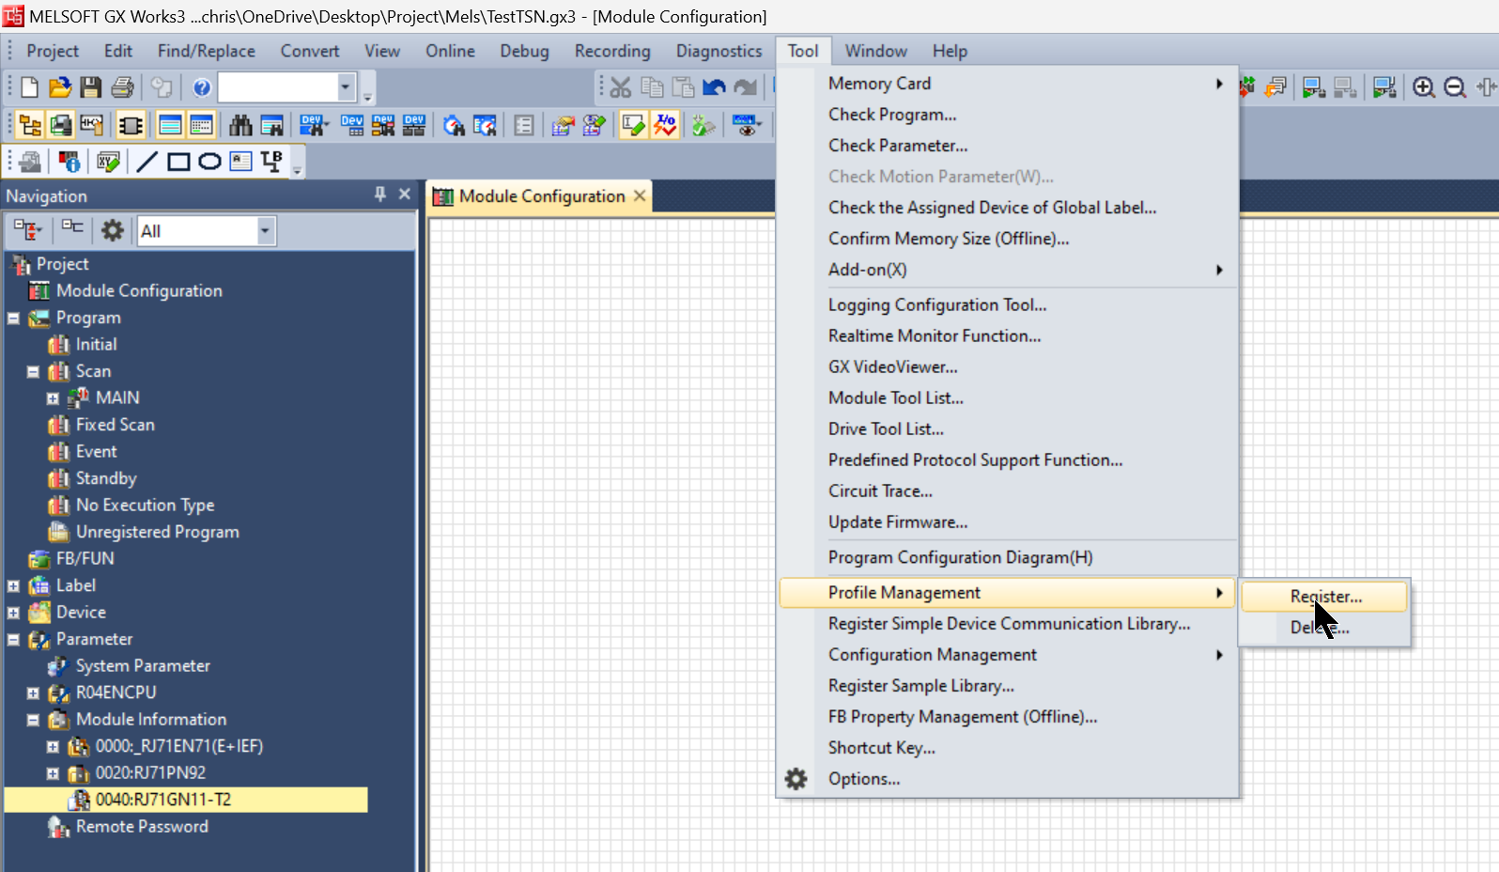Click the toolbar search input field

pyautogui.click(x=278, y=87)
